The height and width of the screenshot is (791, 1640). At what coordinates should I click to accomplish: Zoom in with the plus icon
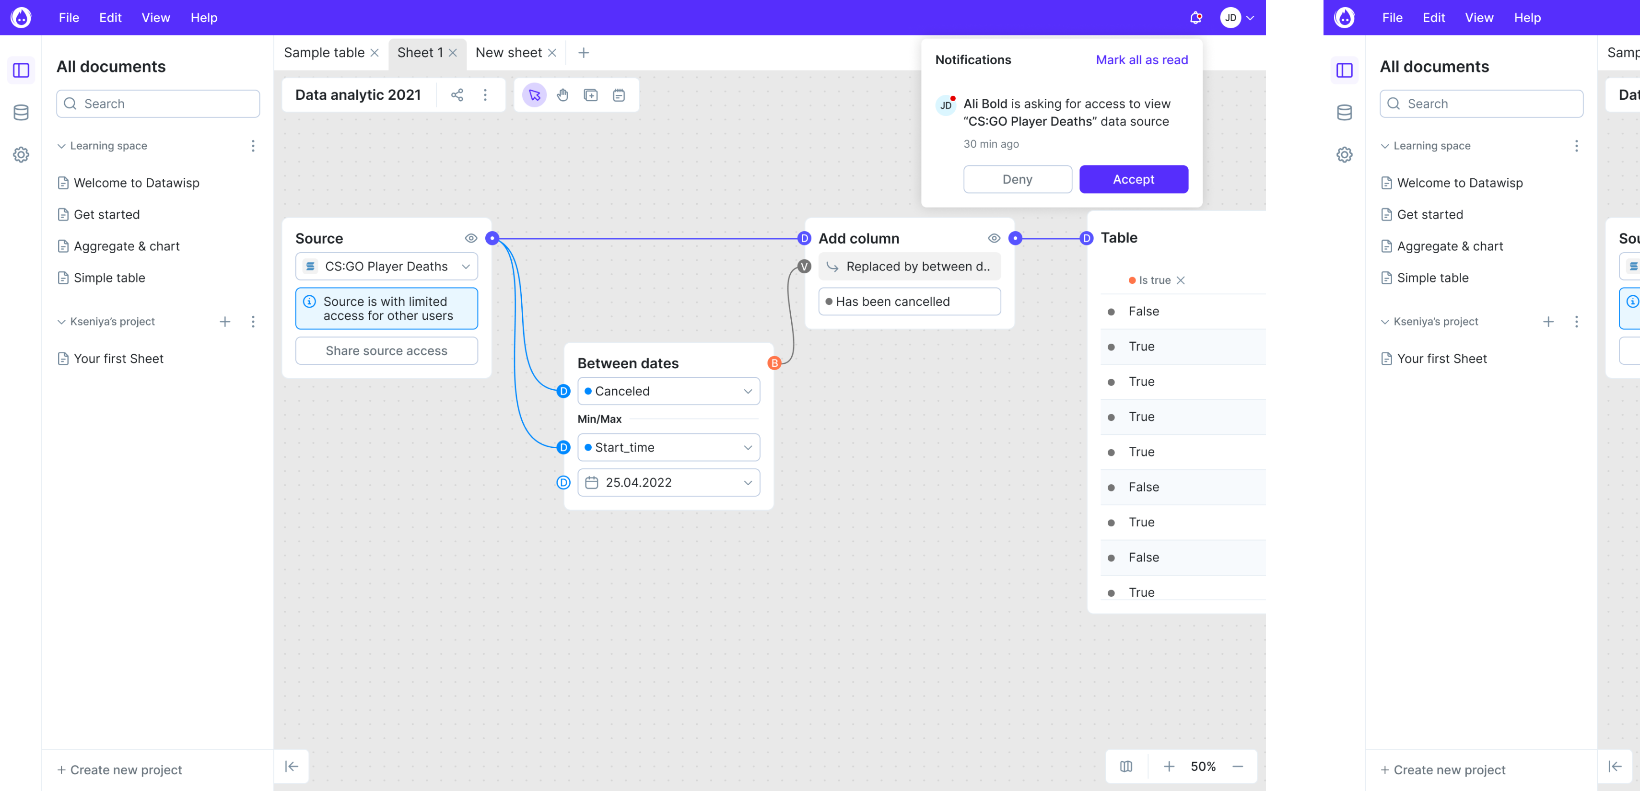coord(1169,766)
